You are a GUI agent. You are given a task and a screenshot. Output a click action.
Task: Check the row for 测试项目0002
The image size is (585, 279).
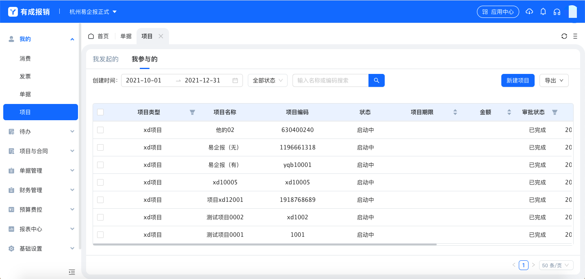(x=100, y=217)
